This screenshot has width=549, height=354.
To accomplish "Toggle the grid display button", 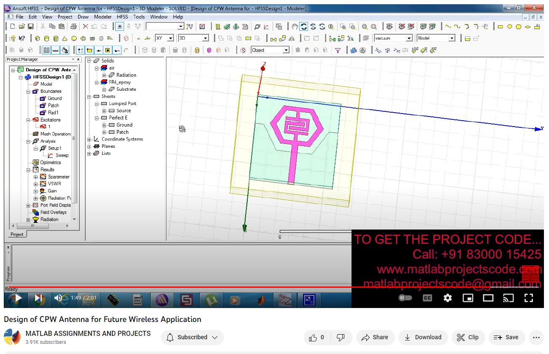I will click(46, 50).
